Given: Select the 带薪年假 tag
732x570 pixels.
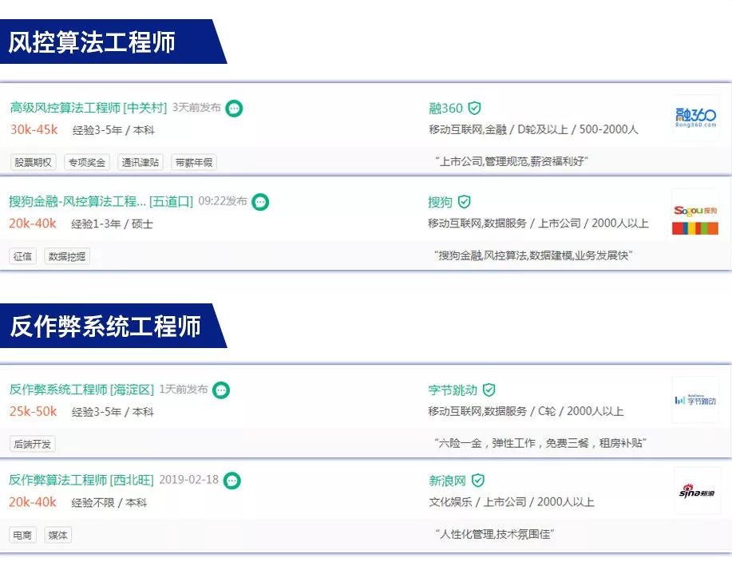Looking at the screenshot, I should click(x=194, y=162).
